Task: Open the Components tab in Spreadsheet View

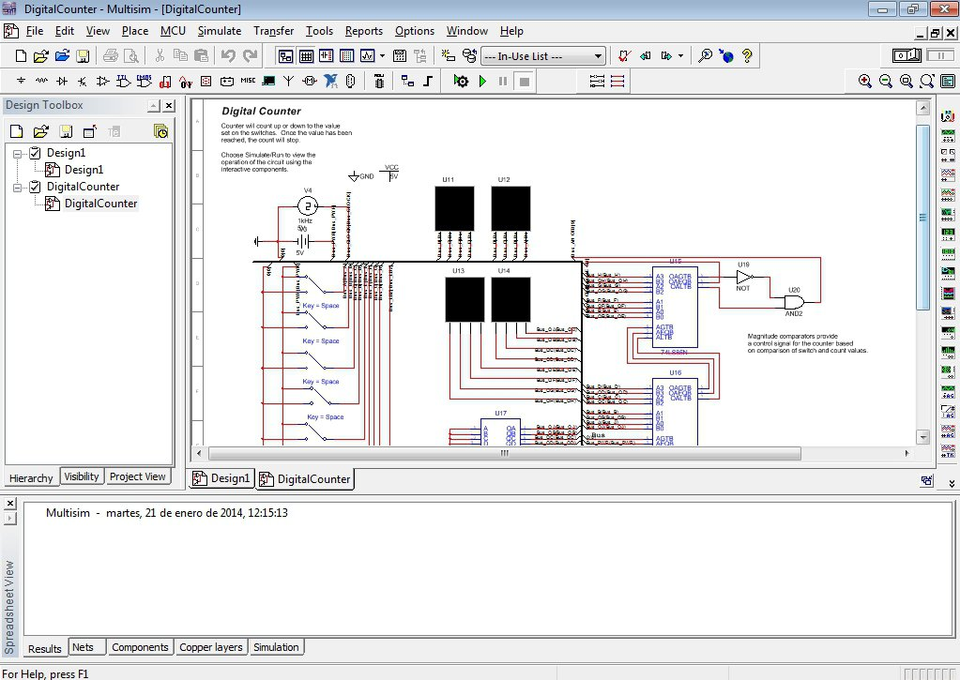Action: point(140,647)
